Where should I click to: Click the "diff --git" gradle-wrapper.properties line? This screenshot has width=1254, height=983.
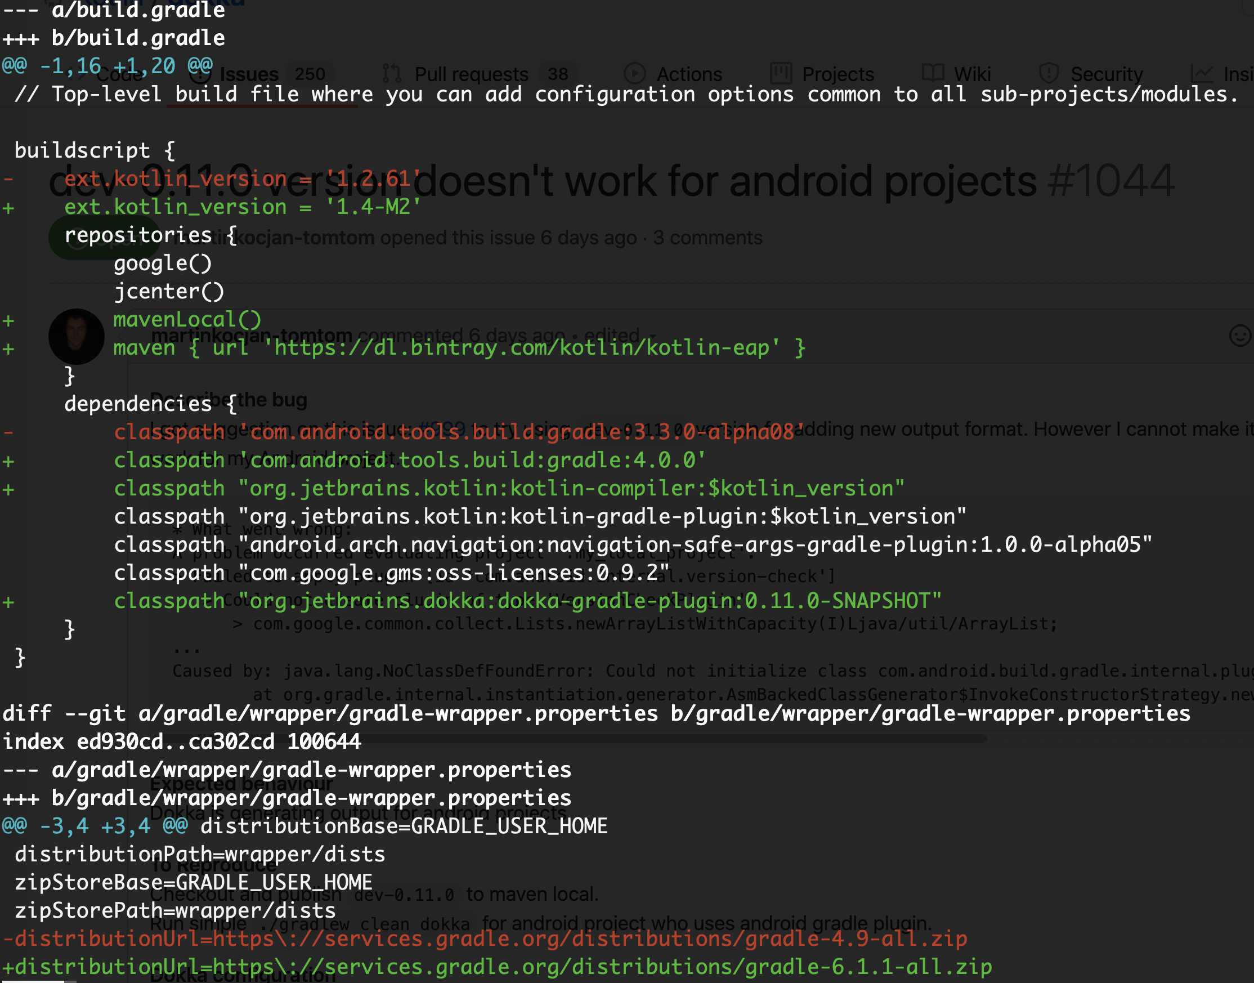coord(597,714)
